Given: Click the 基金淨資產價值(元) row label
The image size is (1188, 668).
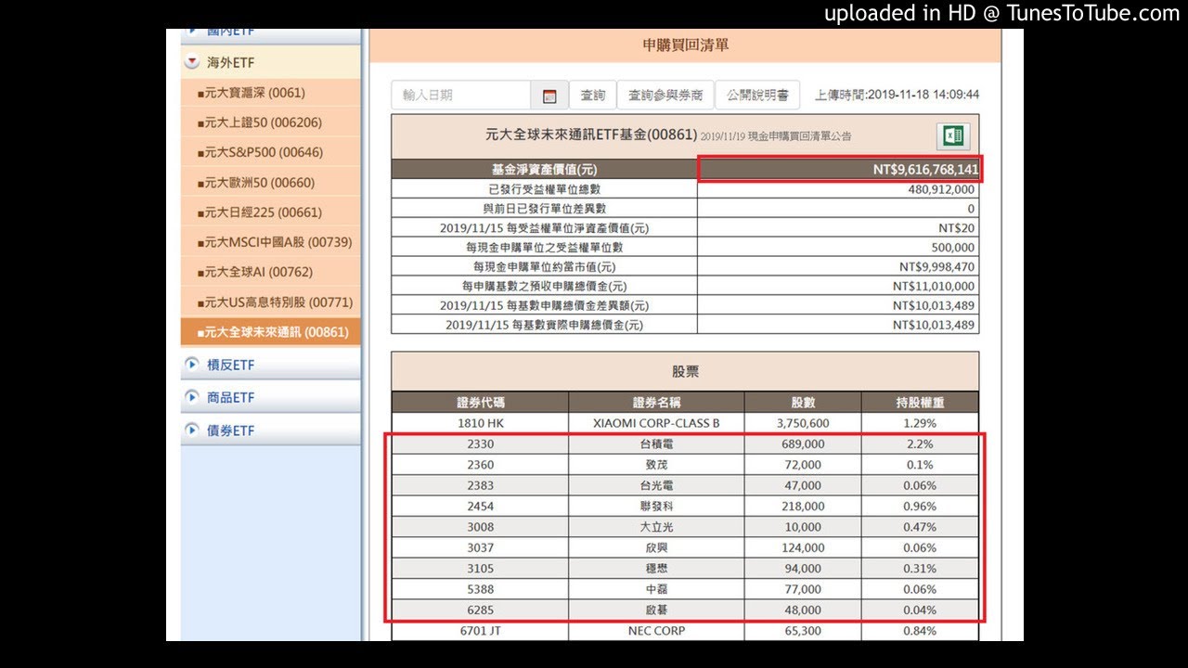Looking at the screenshot, I should (x=544, y=170).
